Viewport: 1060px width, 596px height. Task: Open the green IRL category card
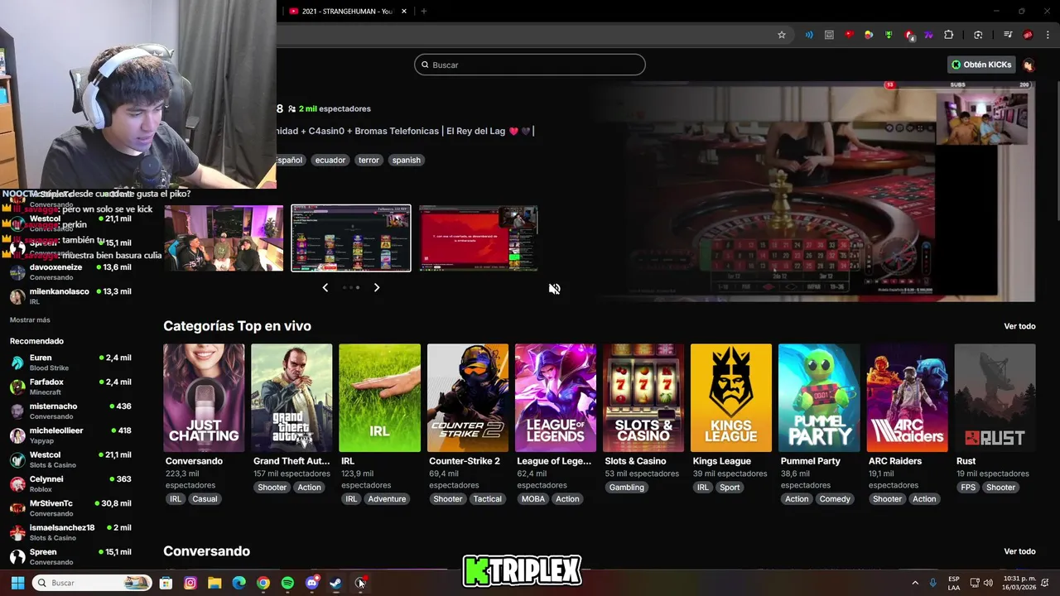coord(379,398)
